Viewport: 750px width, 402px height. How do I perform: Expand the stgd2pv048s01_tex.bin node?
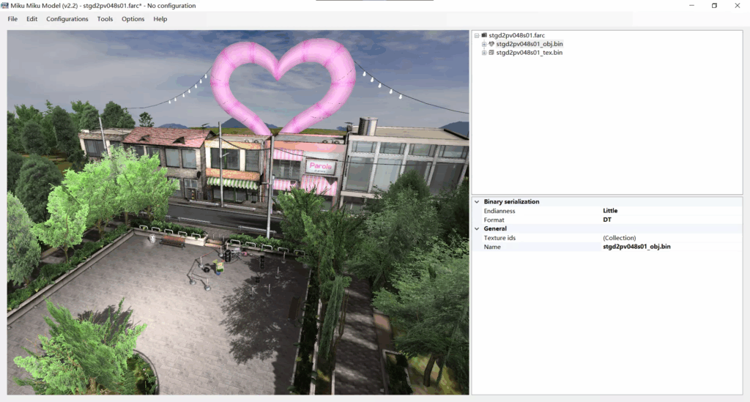(484, 53)
